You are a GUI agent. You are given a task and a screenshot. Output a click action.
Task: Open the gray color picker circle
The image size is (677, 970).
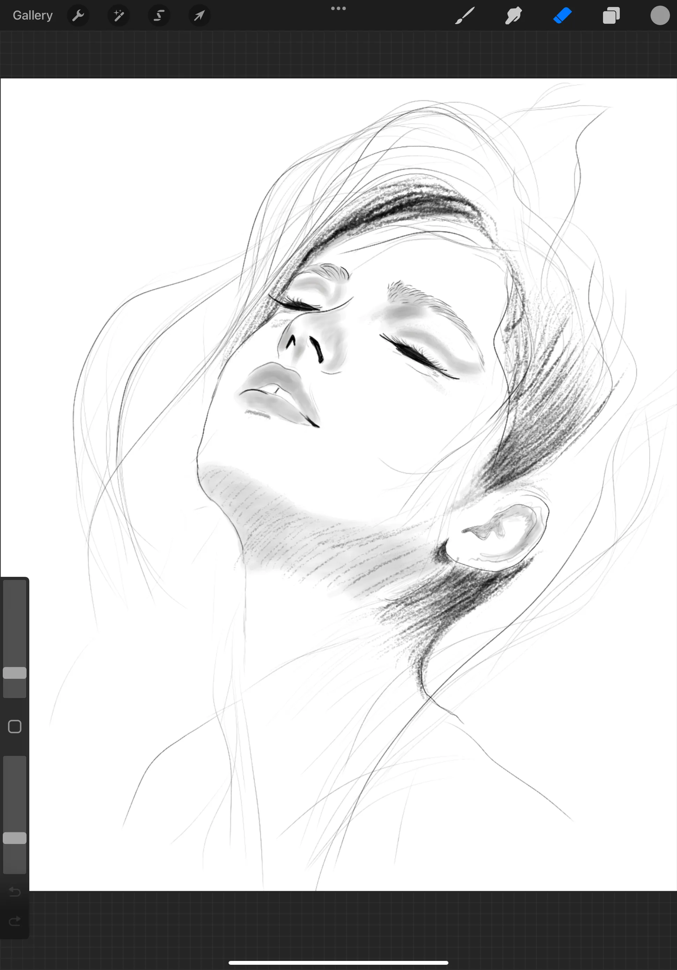pyautogui.click(x=660, y=16)
